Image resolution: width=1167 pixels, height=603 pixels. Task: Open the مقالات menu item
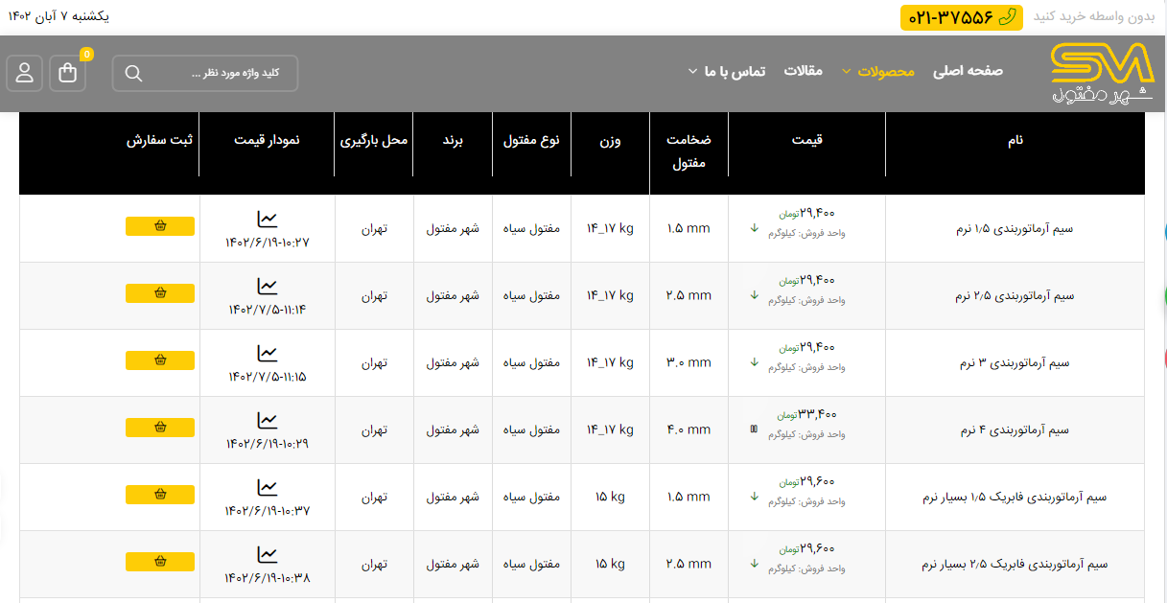(x=804, y=72)
